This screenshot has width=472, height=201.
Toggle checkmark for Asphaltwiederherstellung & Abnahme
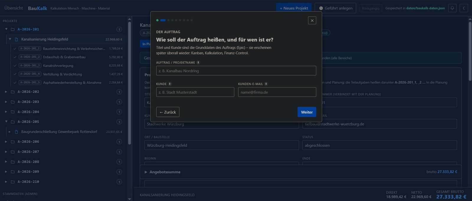coord(15,83)
